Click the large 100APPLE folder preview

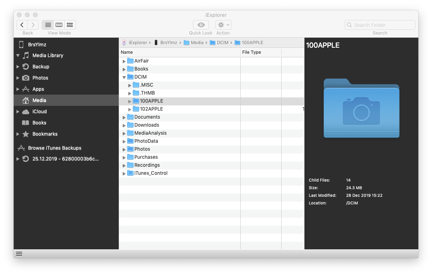coord(361,108)
